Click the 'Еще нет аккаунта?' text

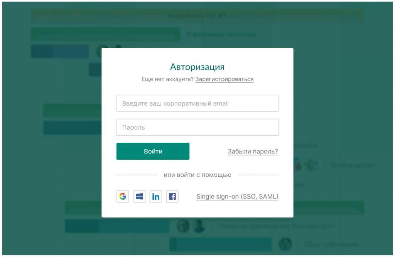click(167, 79)
